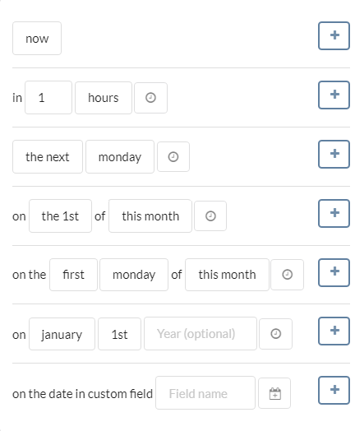
Task: Open time picker beside 'the next monday'
Action: click(x=173, y=156)
